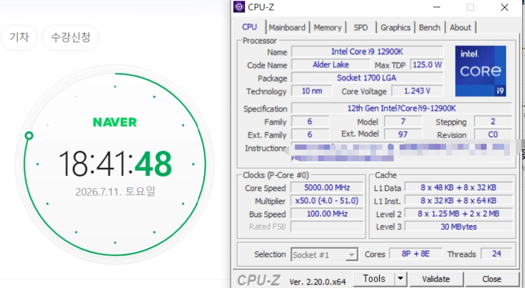Click the Close button in CPU-Z
Image resolution: width=525 pixels, height=288 pixels.
(x=491, y=279)
